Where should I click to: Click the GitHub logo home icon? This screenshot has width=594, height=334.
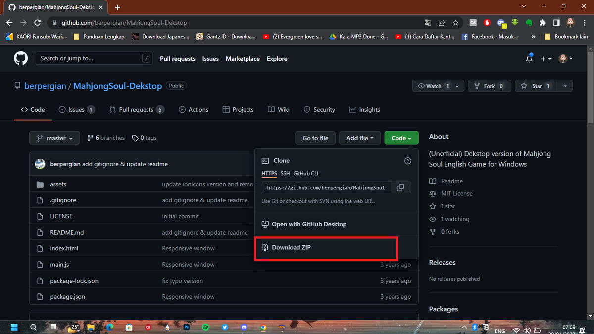coord(21,59)
